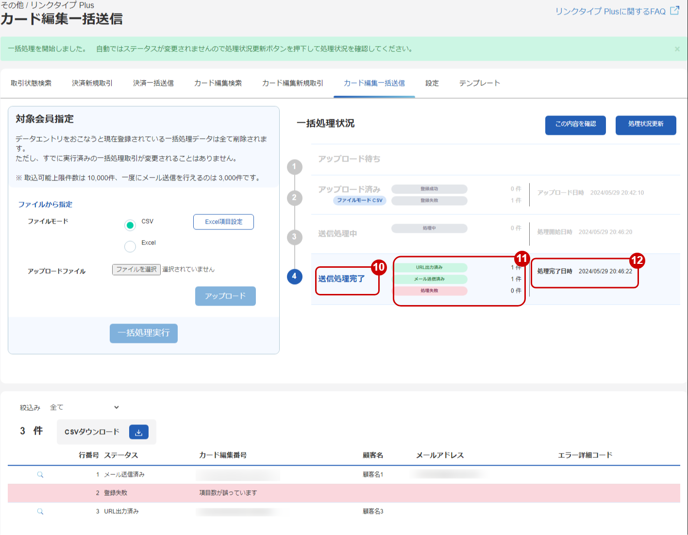Open the 絞込み filter dropdown
The image size is (688, 535).
84,407
